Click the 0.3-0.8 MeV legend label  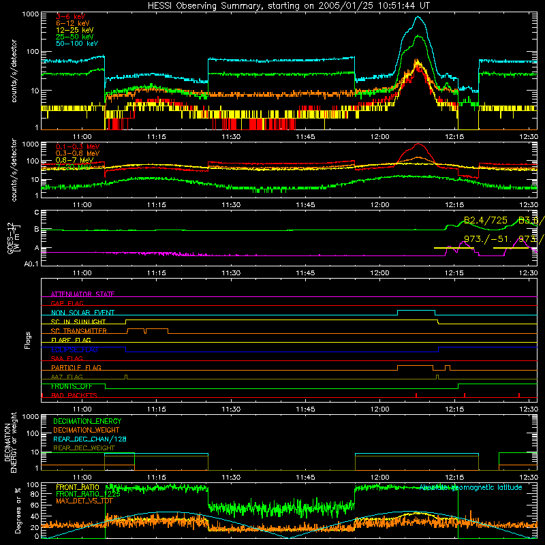click(78, 153)
